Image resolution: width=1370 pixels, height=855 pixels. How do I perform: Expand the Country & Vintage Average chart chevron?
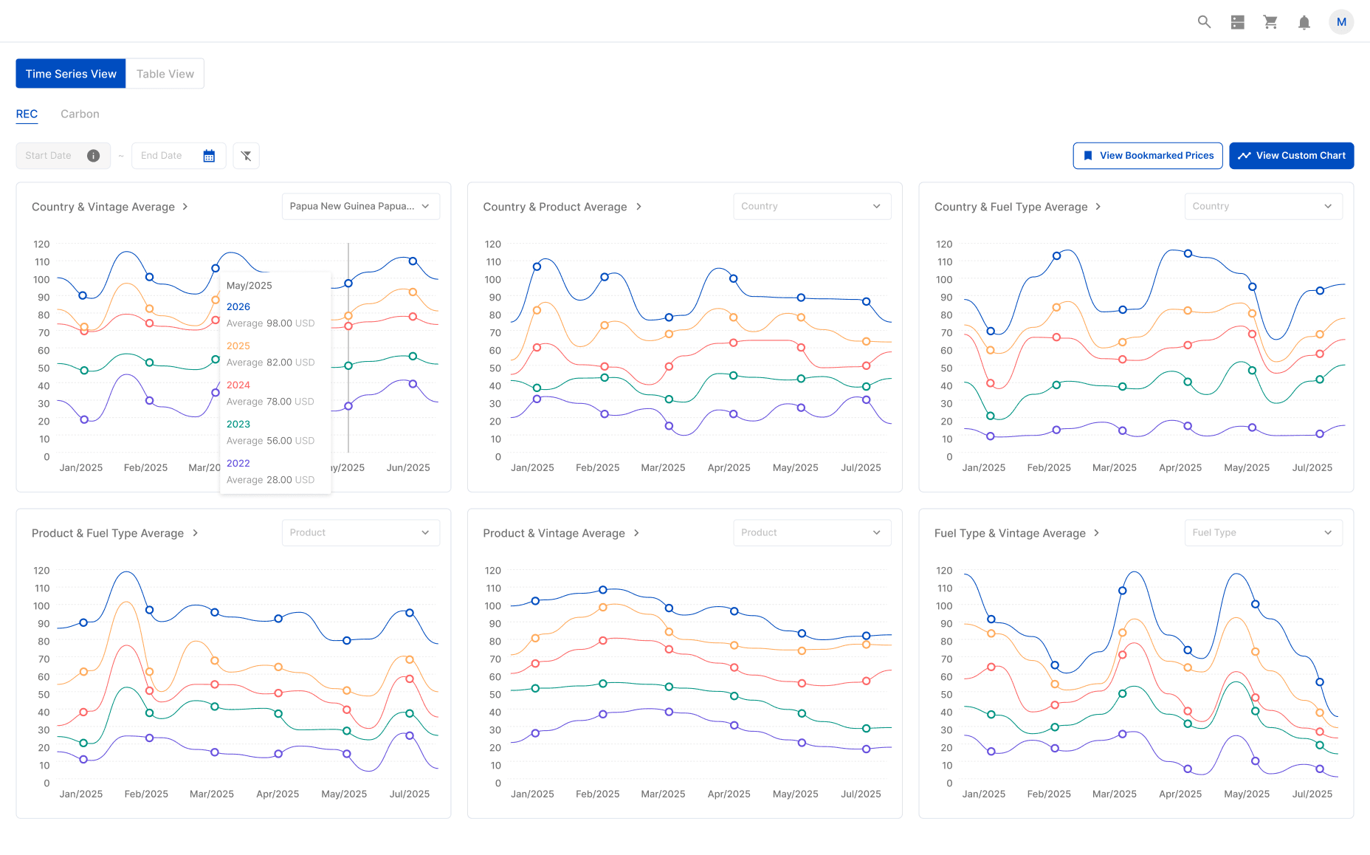[185, 207]
